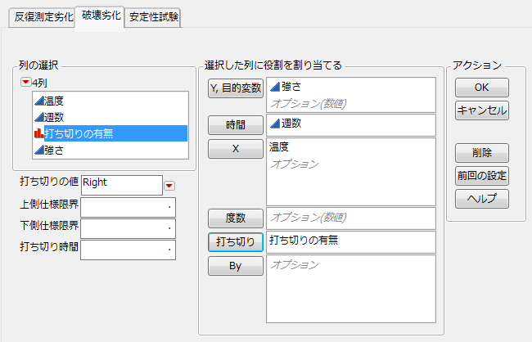Click the blue triangle icon beside 週数 in column list
Image resolution: width=532 pixels, height=342 pixels.
tap(38, 117)
